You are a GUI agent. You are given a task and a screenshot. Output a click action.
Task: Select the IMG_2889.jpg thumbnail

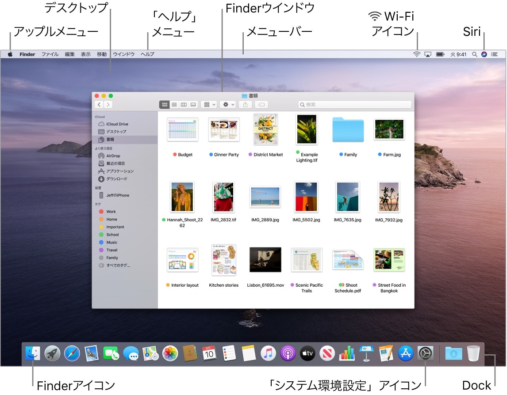click(265, 197)
